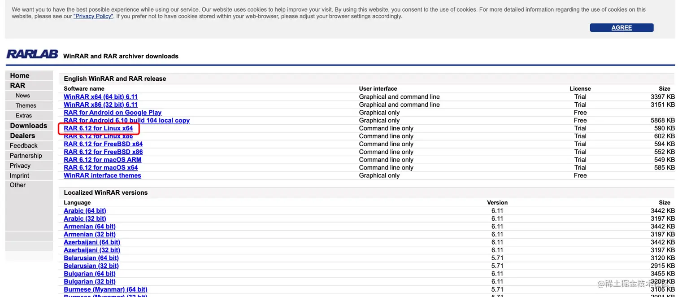Screen dimensions: 678x297
Task: Download RAR 6.12 for FreeBSD x86
Action: 103,152
